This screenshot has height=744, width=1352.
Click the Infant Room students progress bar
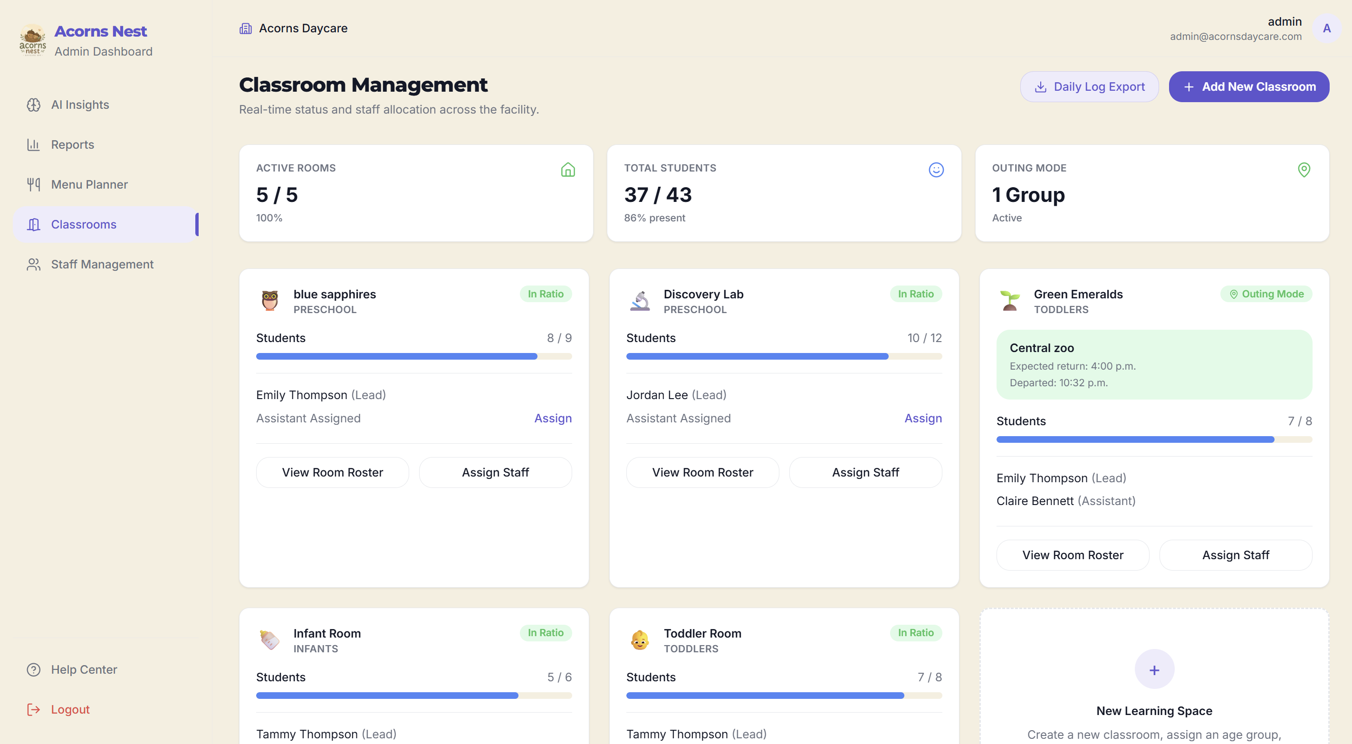pos(413,695)
